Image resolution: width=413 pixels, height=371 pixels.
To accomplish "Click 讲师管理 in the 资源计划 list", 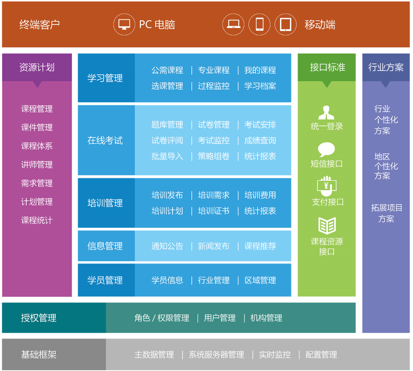I will tap(37, 165).
